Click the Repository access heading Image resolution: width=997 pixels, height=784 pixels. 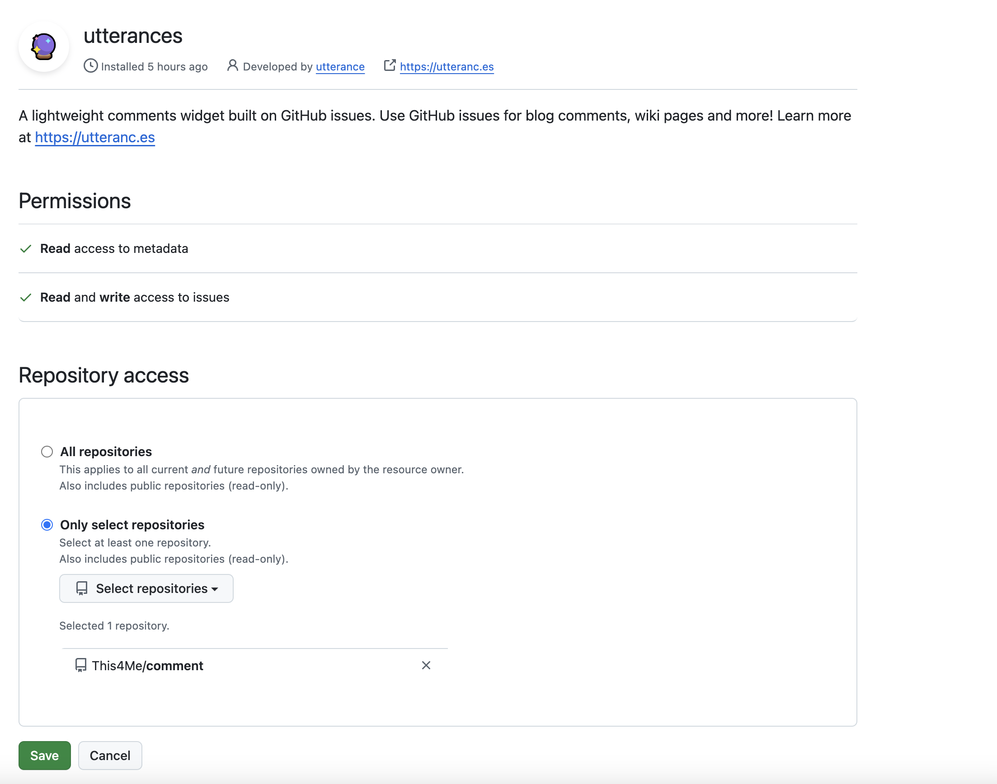point(104,375)
